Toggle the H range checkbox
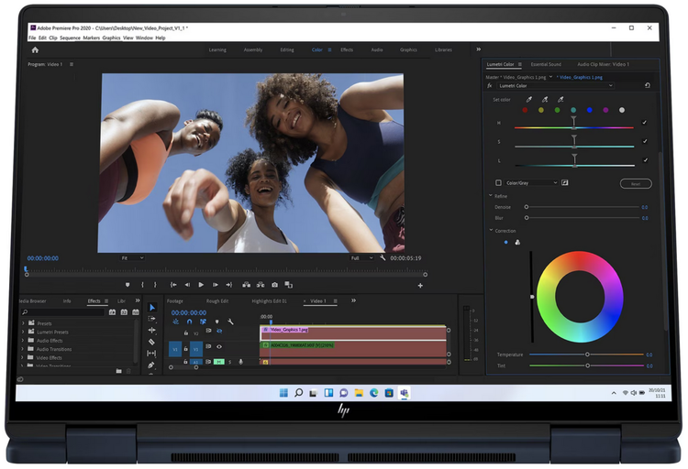Viewport: 688px width, 469px height. pyautogui.click(x=645, y=123)
